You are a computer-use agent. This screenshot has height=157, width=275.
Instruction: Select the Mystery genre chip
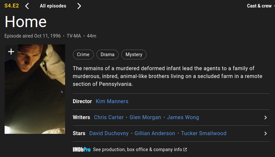click(x=134, y=55)
